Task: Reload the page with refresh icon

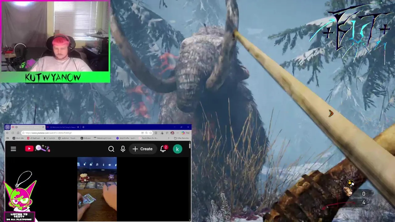Action: (13, 133)
